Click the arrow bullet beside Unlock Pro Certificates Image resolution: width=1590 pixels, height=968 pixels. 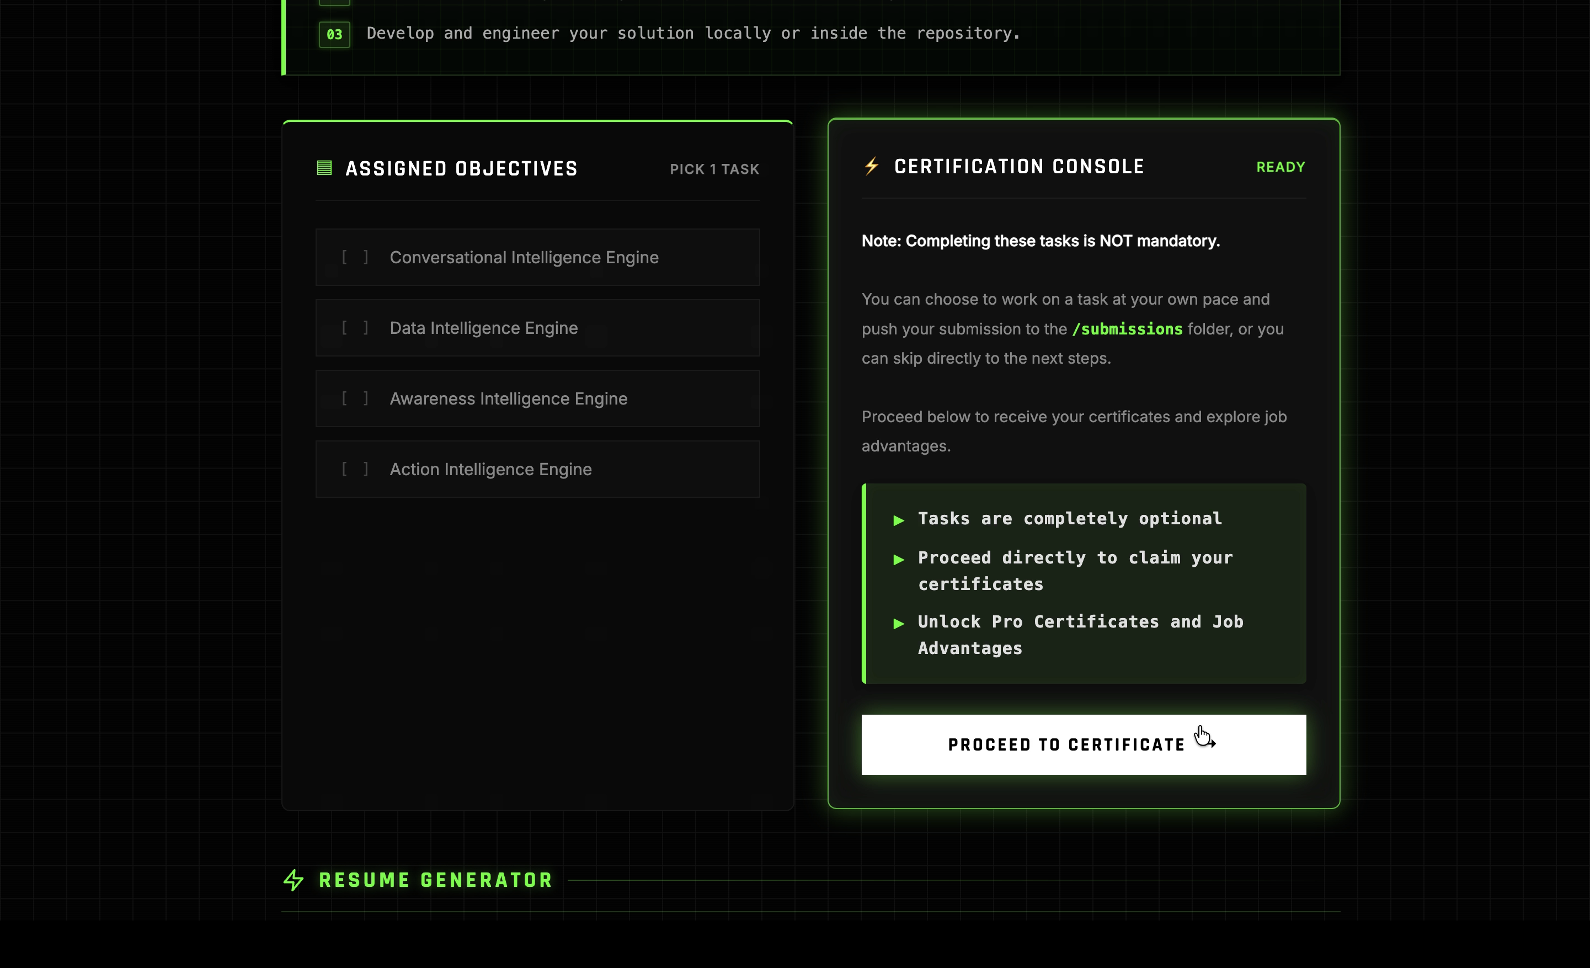coord(898,624)
